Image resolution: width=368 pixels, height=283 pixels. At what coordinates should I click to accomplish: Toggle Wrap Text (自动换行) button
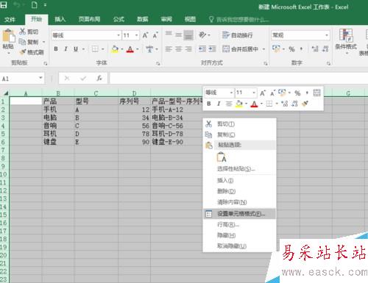[238, 35]
